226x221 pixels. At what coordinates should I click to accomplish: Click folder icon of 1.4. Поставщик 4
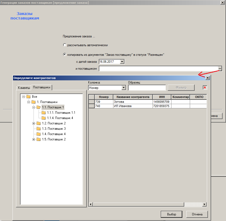[39, 134]
